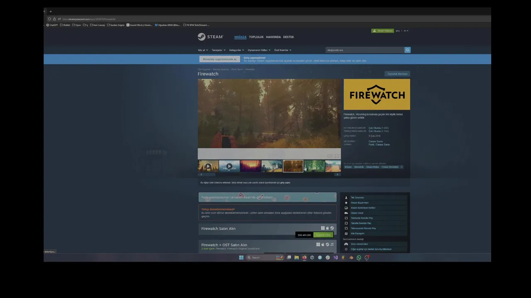This screenshot has height=298, width=531.
Task: Open the TOPLULUK tab
Action: point(256,37)
